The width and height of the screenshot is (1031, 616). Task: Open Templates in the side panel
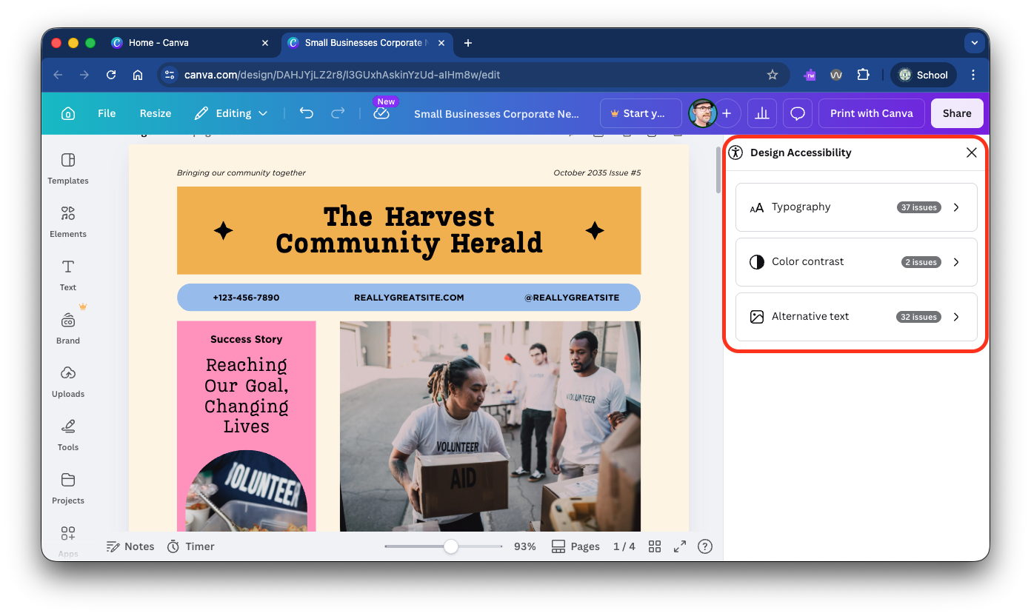[x=68, y=169]
